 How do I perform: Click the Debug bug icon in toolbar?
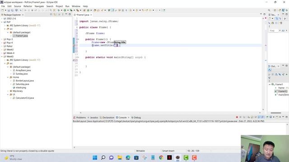point(59,10)
